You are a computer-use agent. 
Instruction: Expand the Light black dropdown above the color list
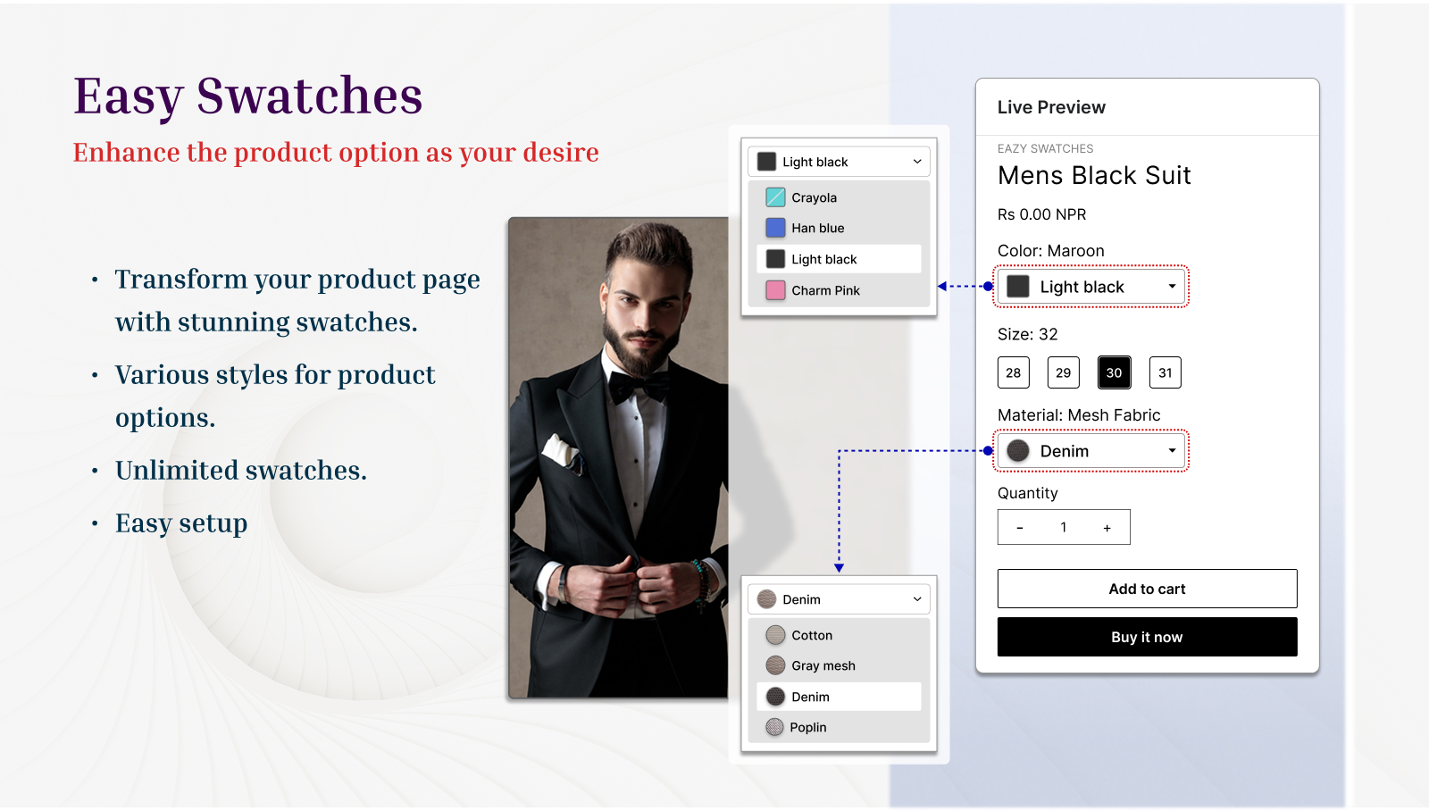839,162
